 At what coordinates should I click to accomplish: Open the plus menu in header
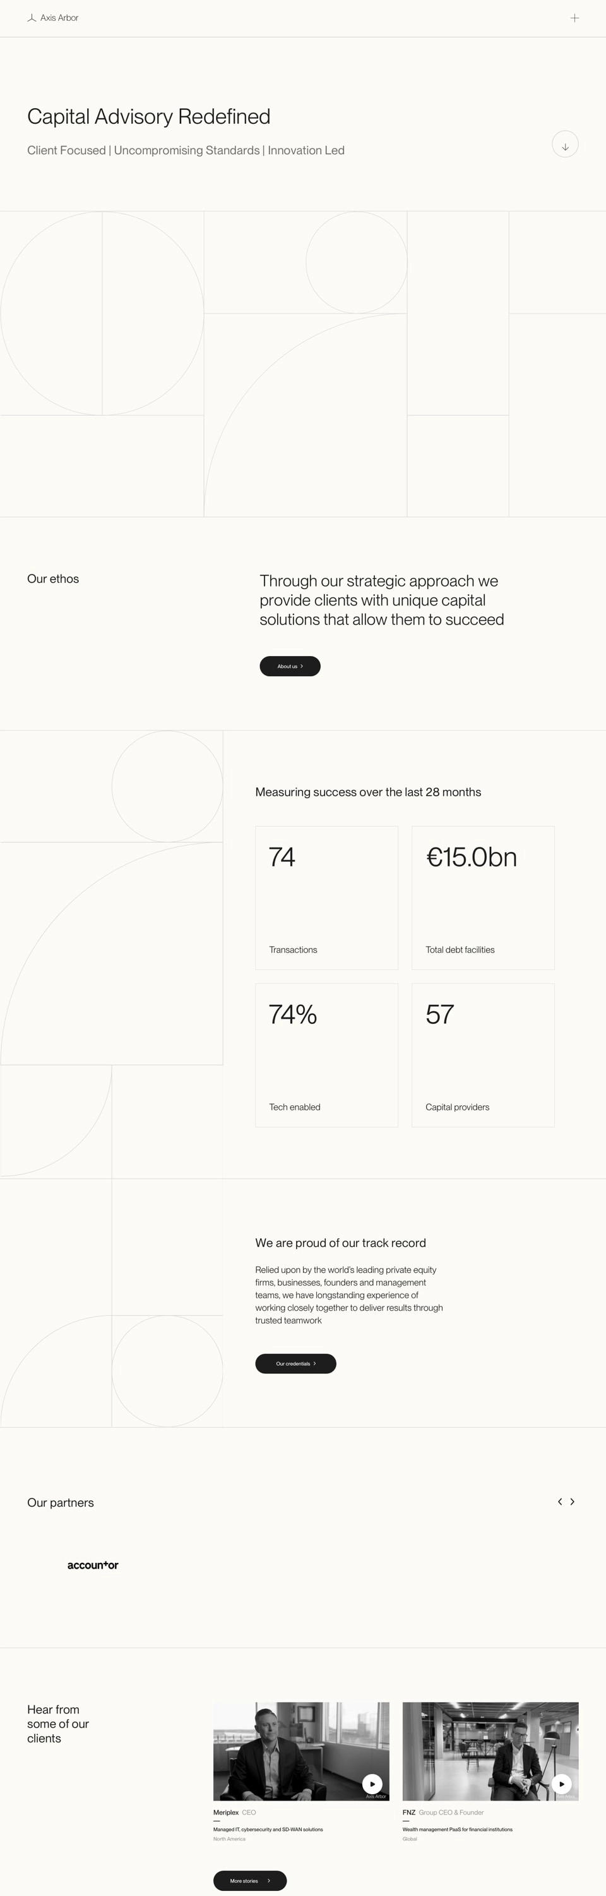click(574, 18)
